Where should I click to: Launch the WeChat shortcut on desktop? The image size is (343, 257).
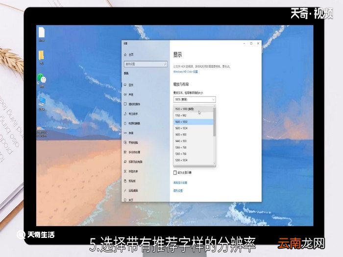pos(42,79)
